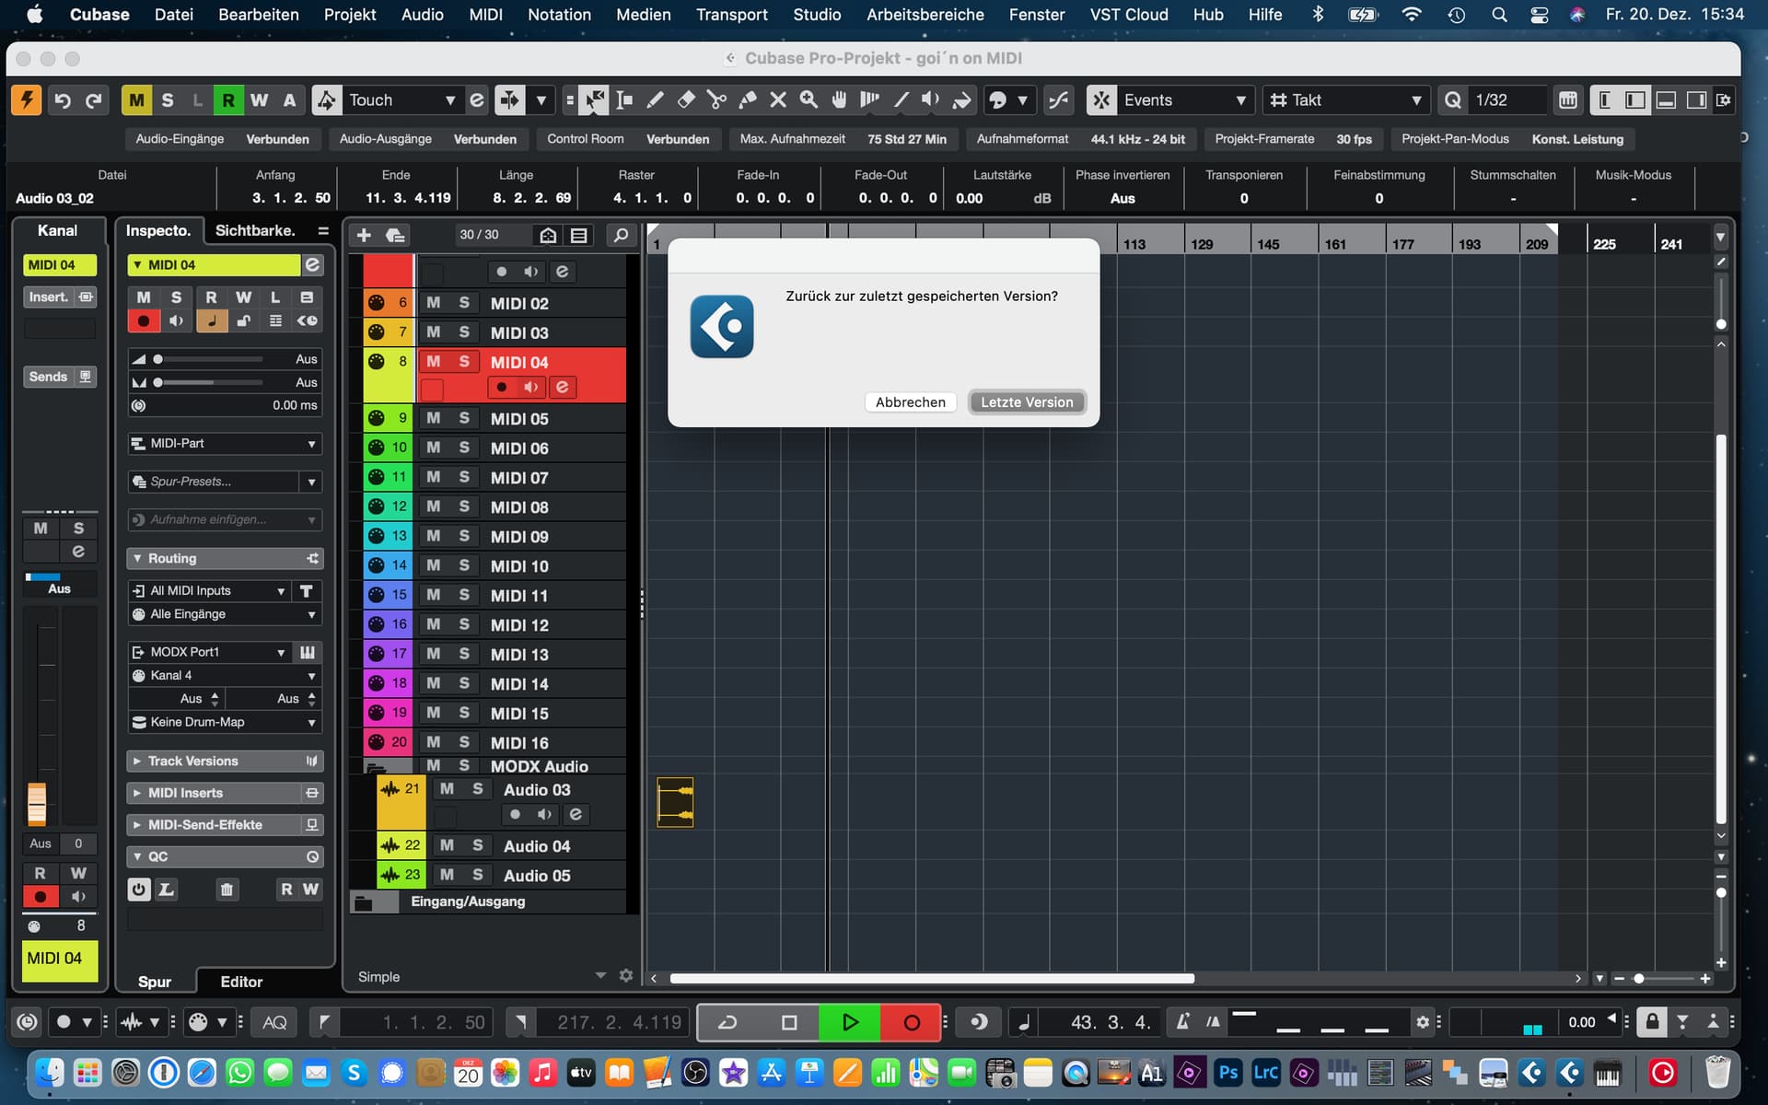Solo the MIDI 10 track
The width and height of the screenshot is (1768, 1105).
point(464,565)
